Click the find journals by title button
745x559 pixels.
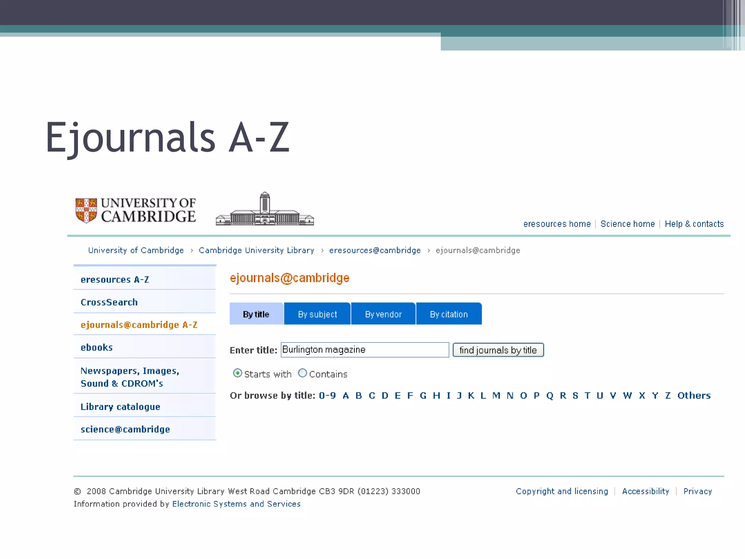coord(498,350)
